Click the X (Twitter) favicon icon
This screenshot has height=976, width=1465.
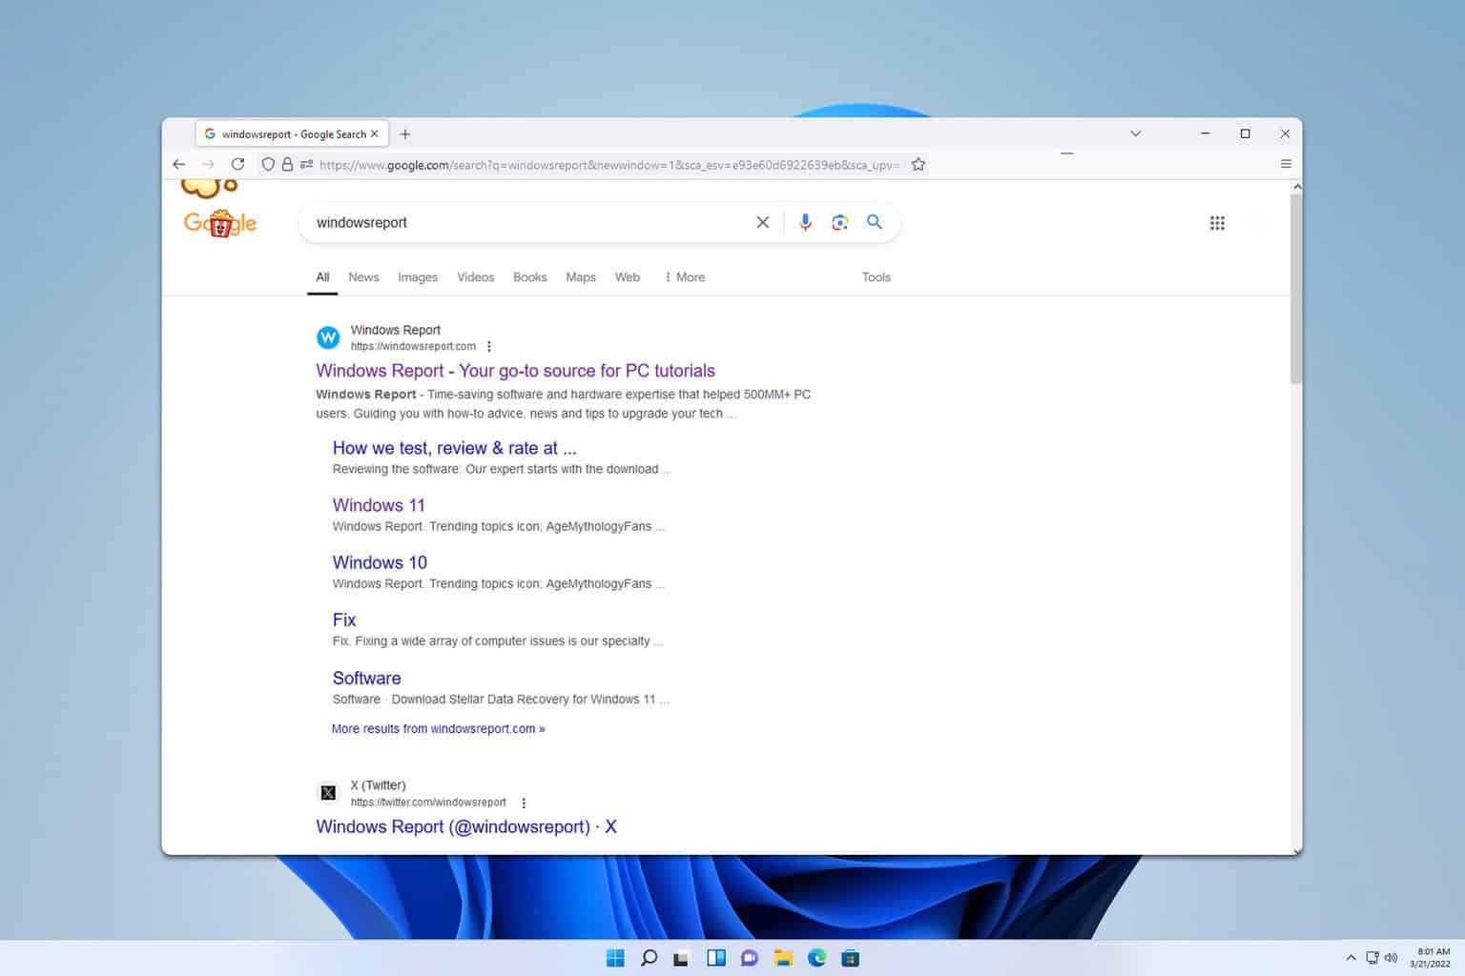tap(328, 793)
